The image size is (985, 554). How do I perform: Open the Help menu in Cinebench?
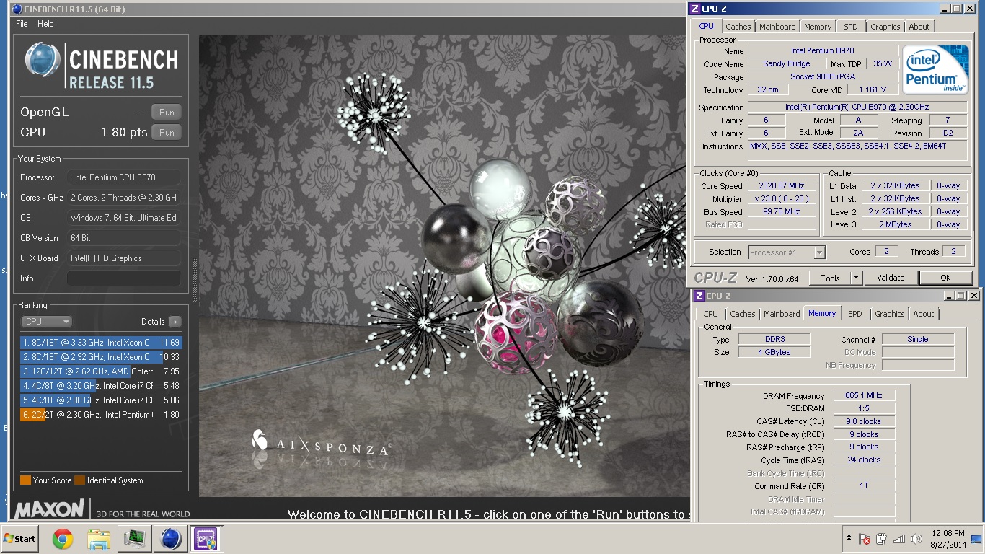click(x=45, y=24)
